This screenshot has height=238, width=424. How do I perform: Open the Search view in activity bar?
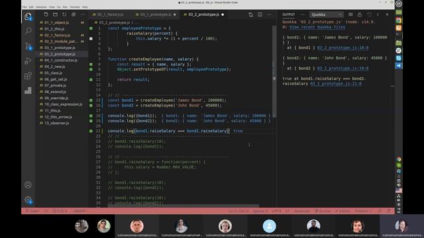click(x=28, y=31)
